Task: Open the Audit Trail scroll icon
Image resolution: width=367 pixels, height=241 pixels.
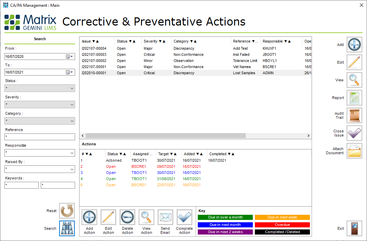Action: 354,115
